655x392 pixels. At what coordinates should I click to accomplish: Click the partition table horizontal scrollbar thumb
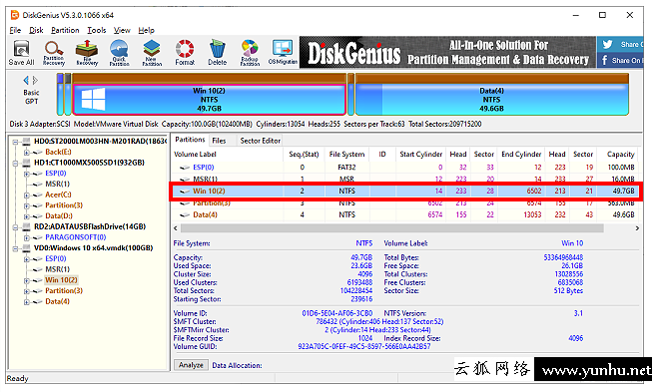click(x=391, y=228)
